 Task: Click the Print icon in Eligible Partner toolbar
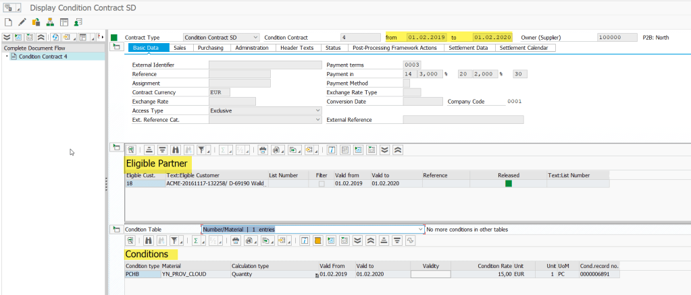point(263,150)
